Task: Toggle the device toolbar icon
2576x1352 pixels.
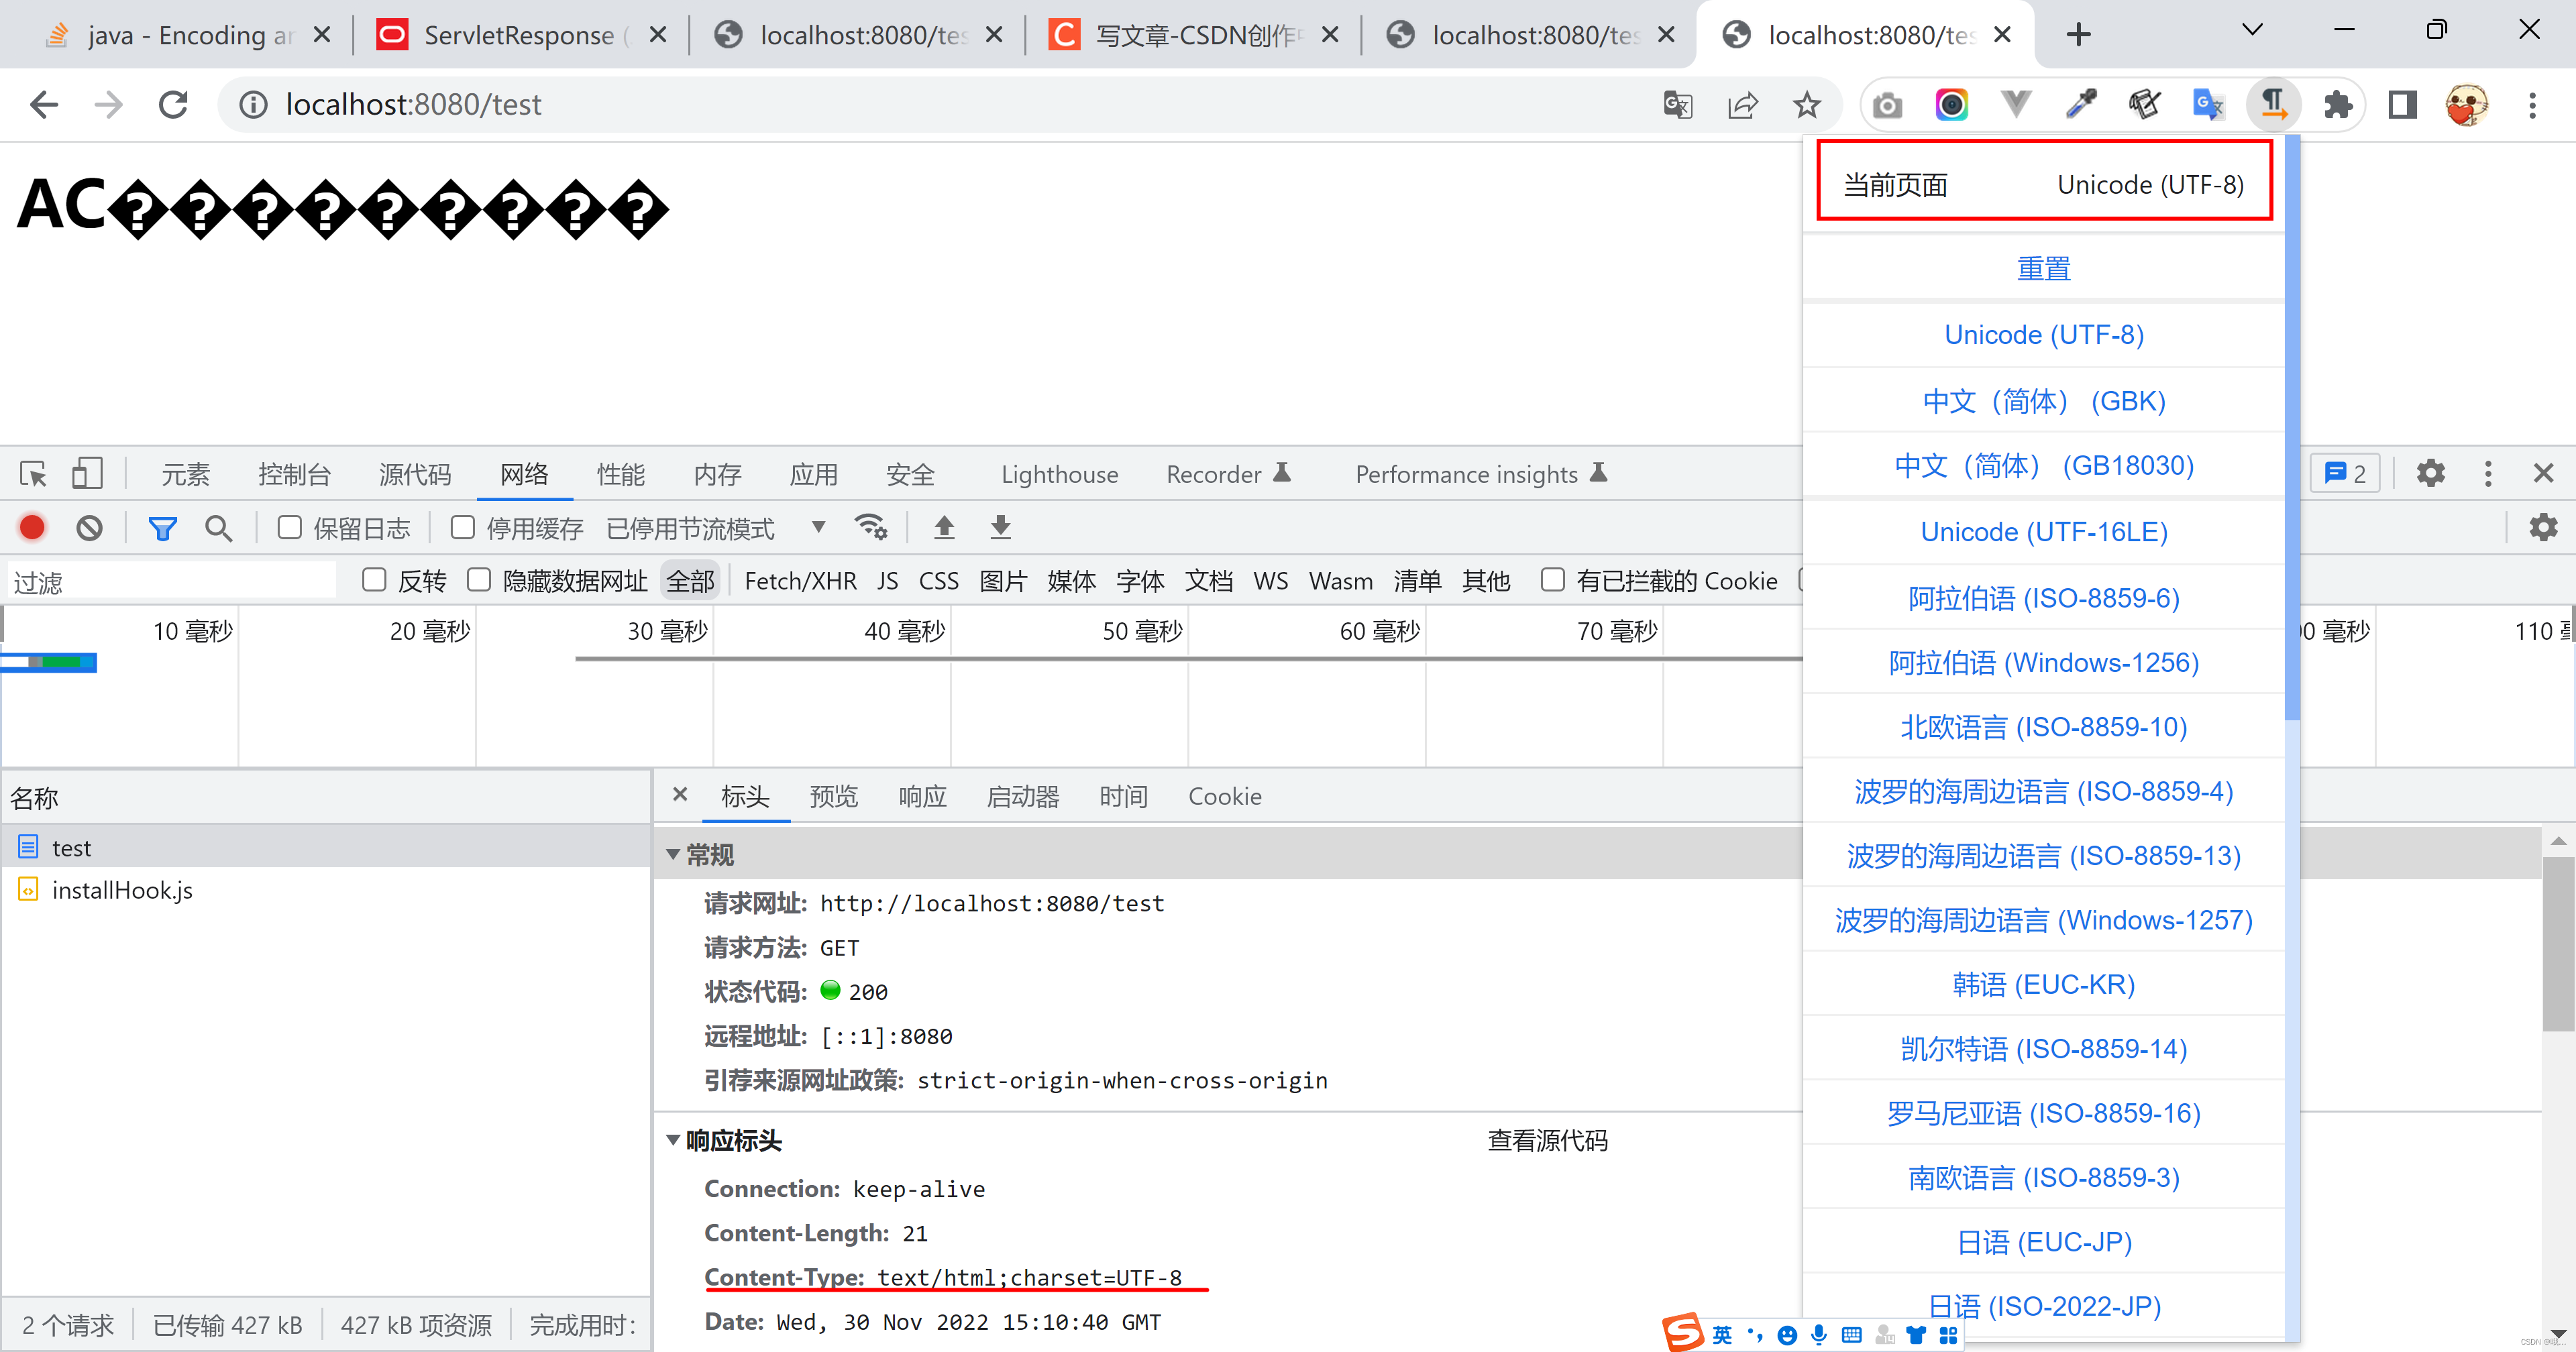Action: (87, 473)
